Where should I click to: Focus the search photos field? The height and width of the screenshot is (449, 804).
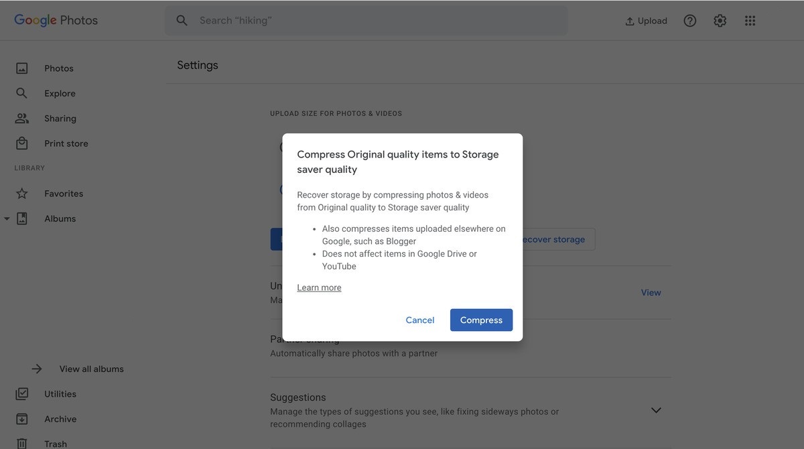(375, 21)
